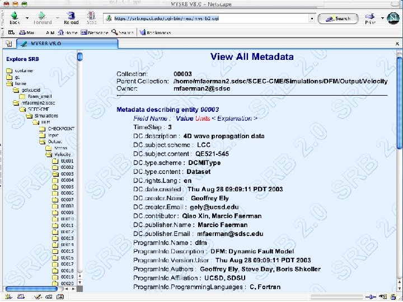Click the mfaerman@sdsc.edu email value
Screen dimensions: 403x302
[230, 234]
